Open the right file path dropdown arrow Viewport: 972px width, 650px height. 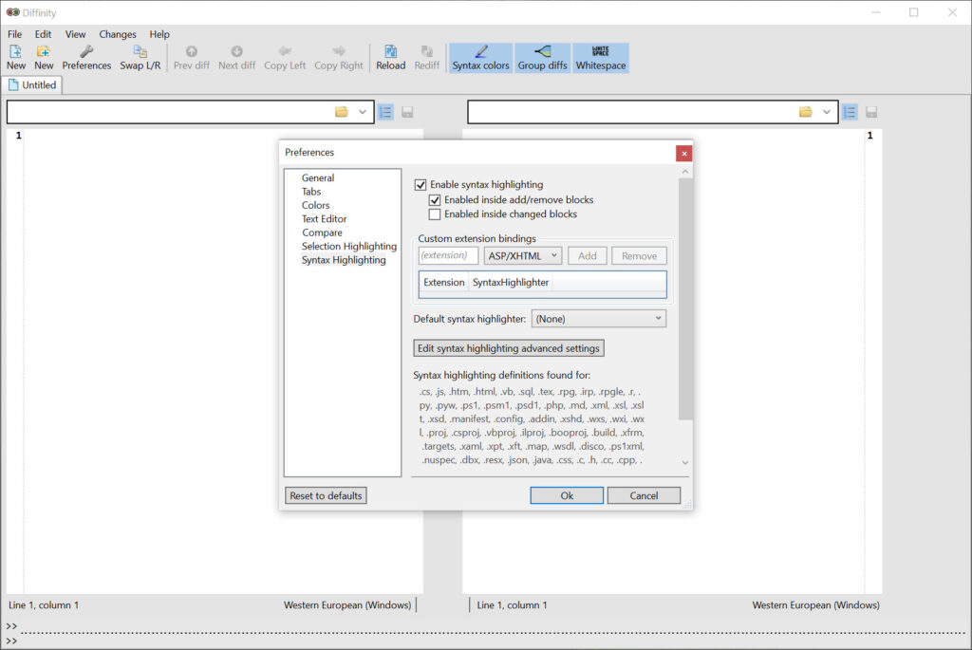[827, 112]
